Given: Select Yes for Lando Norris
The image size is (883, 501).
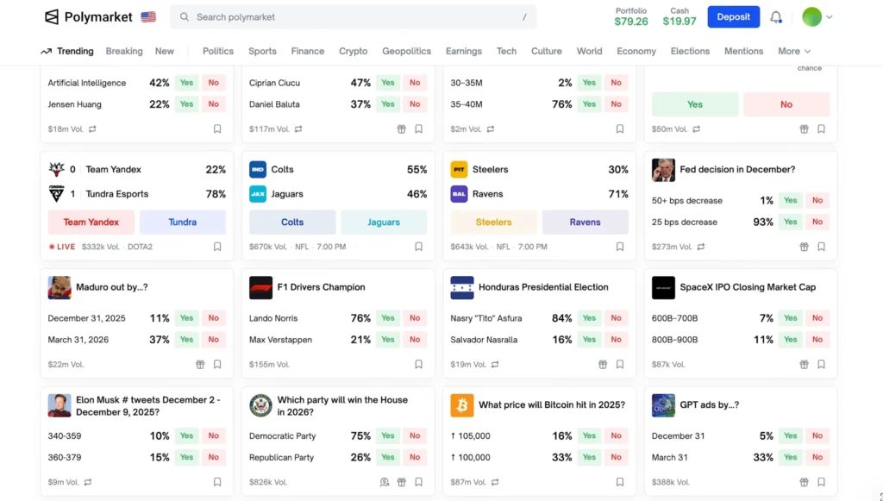Looking at the screenshot, I should click(388, 318).
